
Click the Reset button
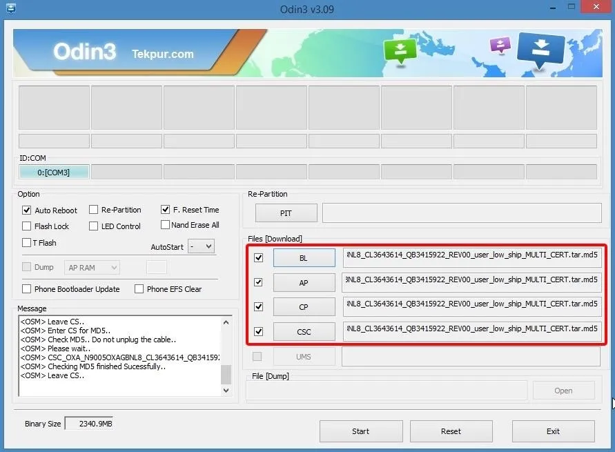coord(451,431)
